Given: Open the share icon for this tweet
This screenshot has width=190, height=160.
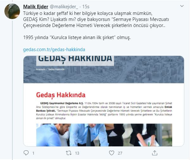Looking at the screenshot, I should (155, 153).
